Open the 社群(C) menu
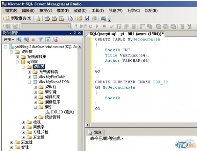 click(134, 11)
